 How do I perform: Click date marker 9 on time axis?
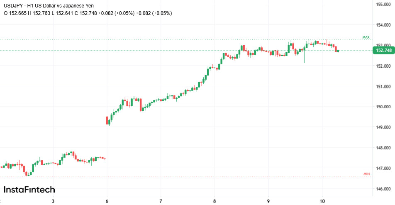coord(268,201)
